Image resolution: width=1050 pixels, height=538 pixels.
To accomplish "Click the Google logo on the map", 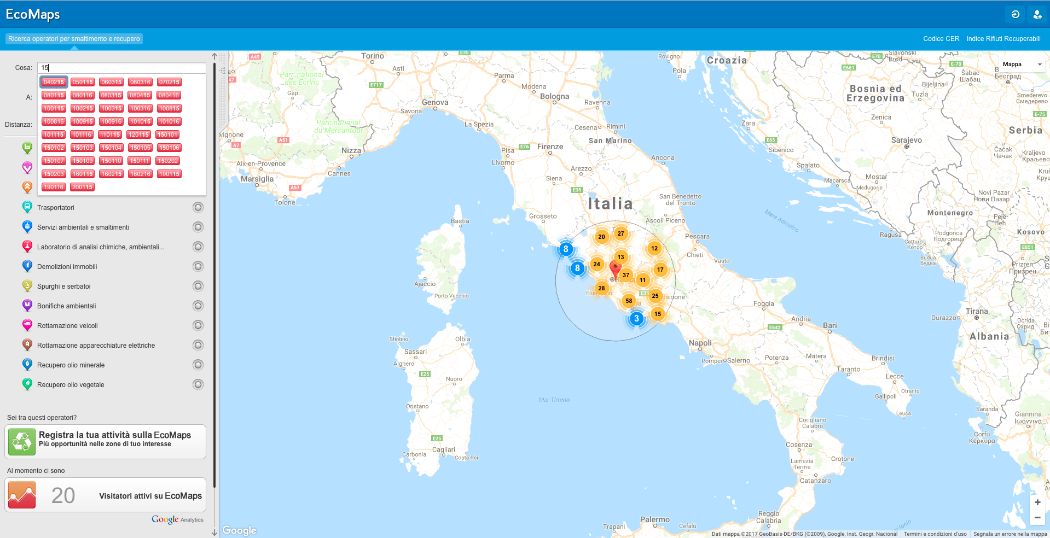I will point(239,530).
